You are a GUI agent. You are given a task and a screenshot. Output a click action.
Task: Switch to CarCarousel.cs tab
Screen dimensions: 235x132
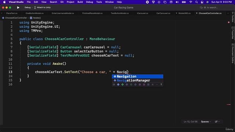[163, 13]
